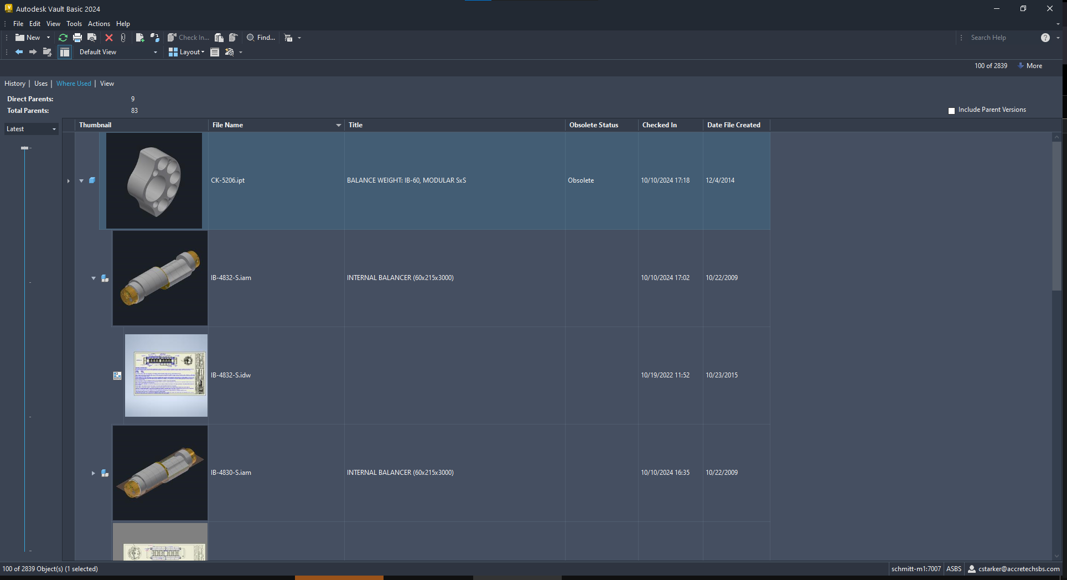Click the Forward arrow icon

pos(33,52)
